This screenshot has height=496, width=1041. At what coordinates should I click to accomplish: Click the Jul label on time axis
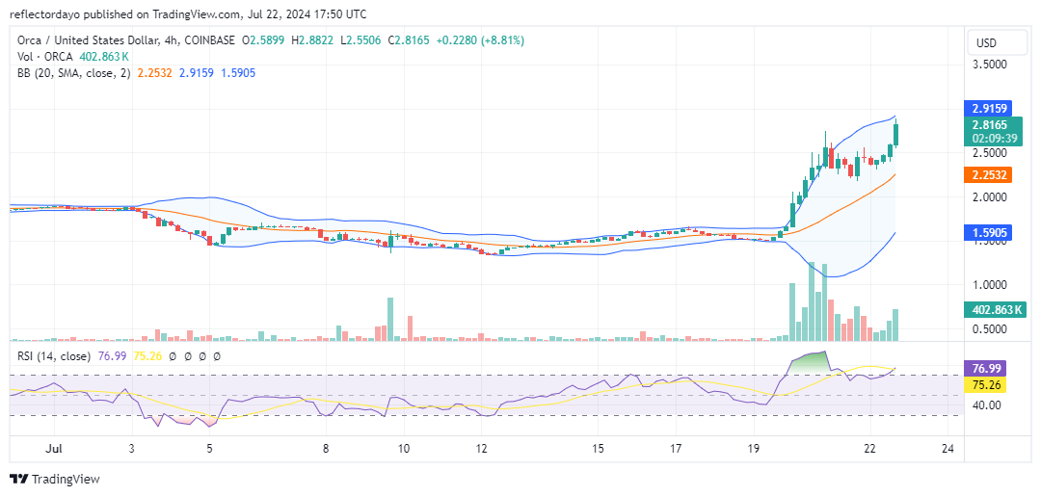(54, 448)
